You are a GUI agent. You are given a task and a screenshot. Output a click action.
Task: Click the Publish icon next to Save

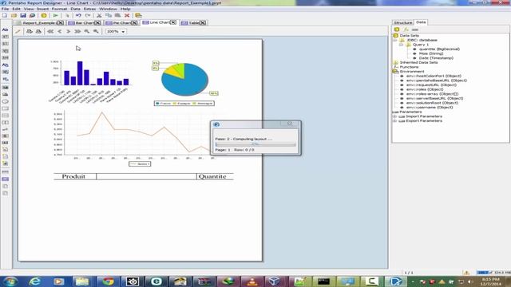point(32,15)
